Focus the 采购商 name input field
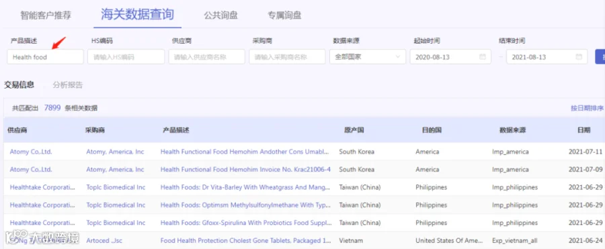Image resolution: width=605 pixels, height=249 pixels. point(288,56)
